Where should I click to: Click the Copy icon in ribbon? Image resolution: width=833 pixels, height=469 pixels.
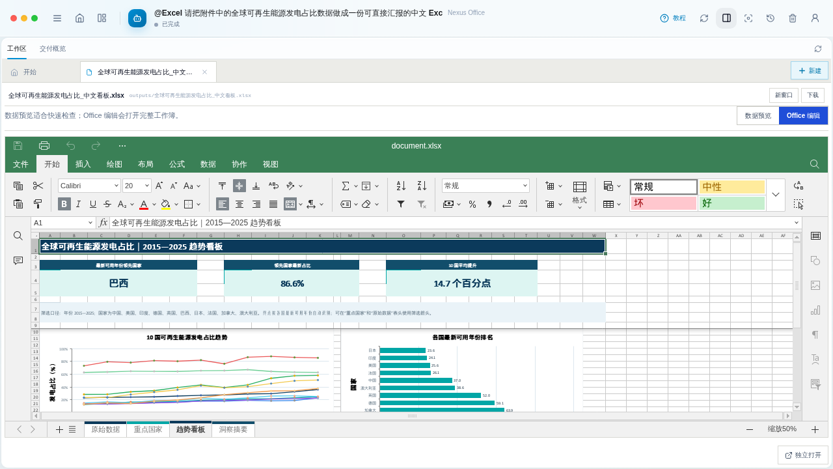point(18,186)
